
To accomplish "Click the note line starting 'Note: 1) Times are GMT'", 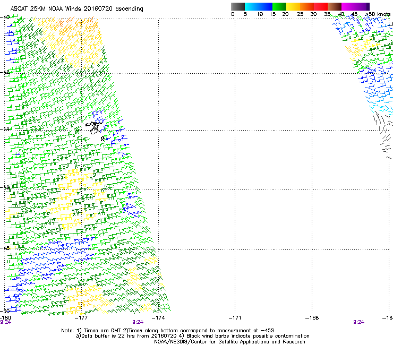I will [x=168, y=331].
